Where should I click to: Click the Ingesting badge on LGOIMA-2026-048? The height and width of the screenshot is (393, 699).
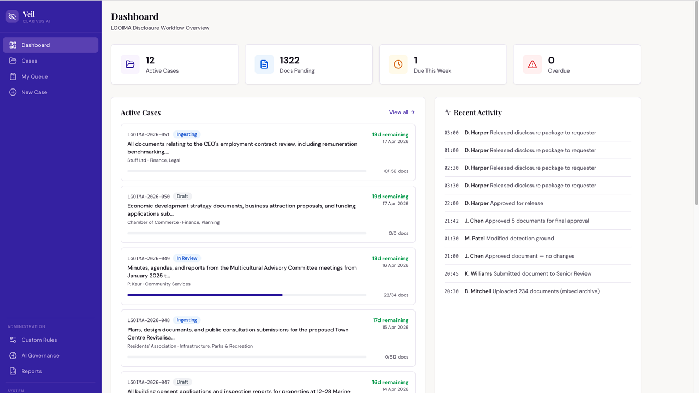click(187, 320)
